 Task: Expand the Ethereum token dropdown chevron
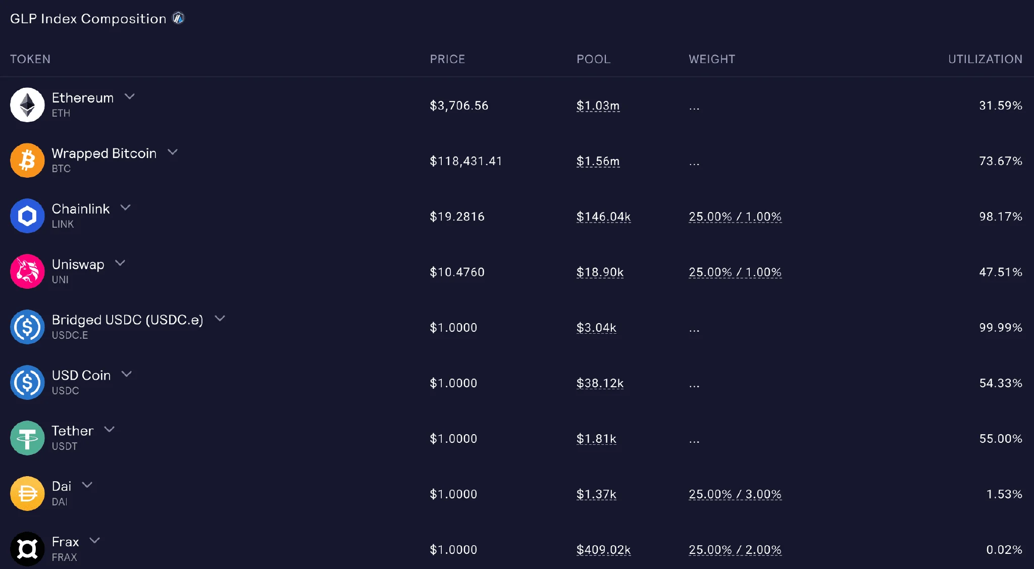click(x=130, y=96)
